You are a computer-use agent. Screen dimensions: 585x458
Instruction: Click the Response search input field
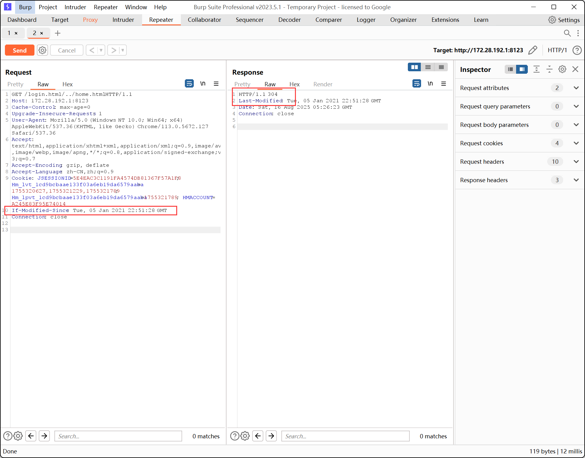(345, 436)
